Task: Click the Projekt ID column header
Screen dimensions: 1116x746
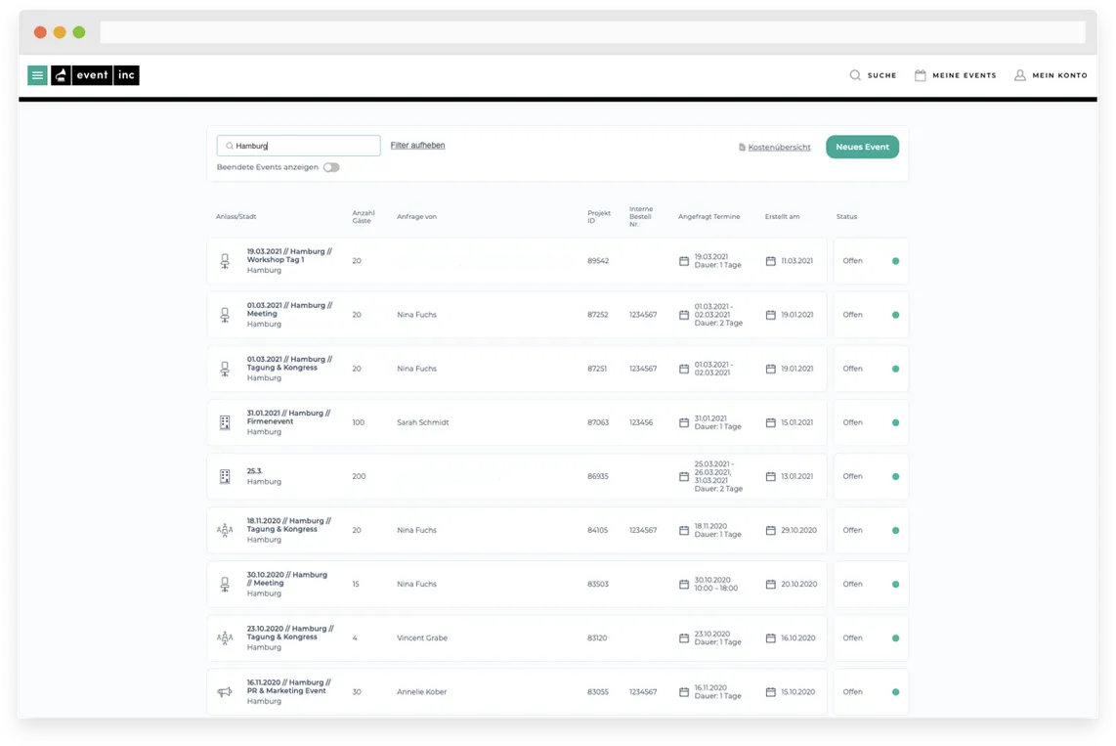Action: click(x=599, y=216)
